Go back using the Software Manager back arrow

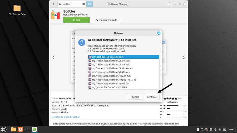pyautogui.click(x=53, y=4)
